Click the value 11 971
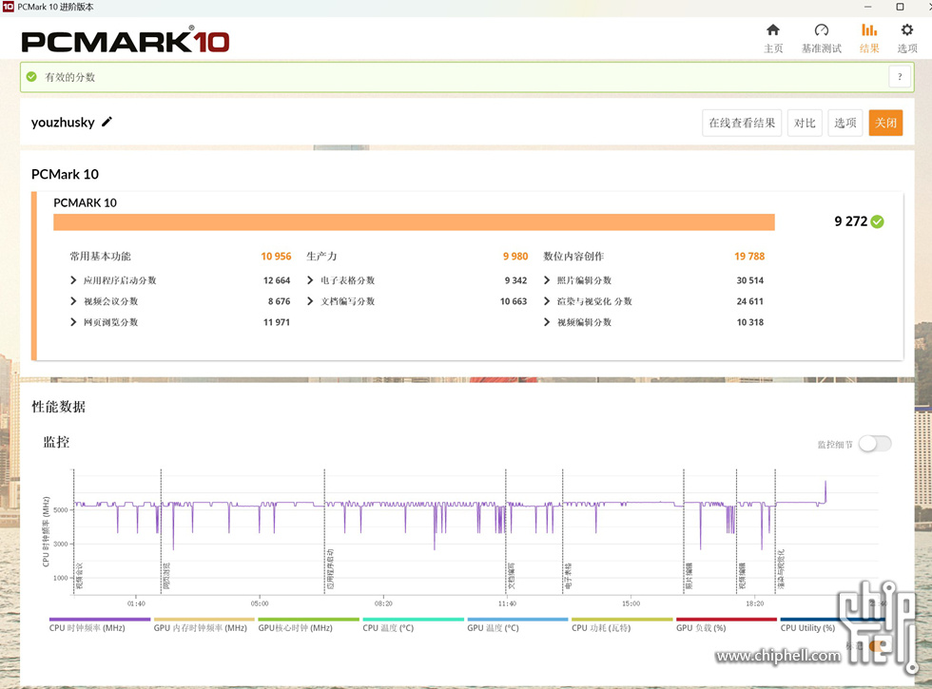932x689 pixels. point(277,322)
